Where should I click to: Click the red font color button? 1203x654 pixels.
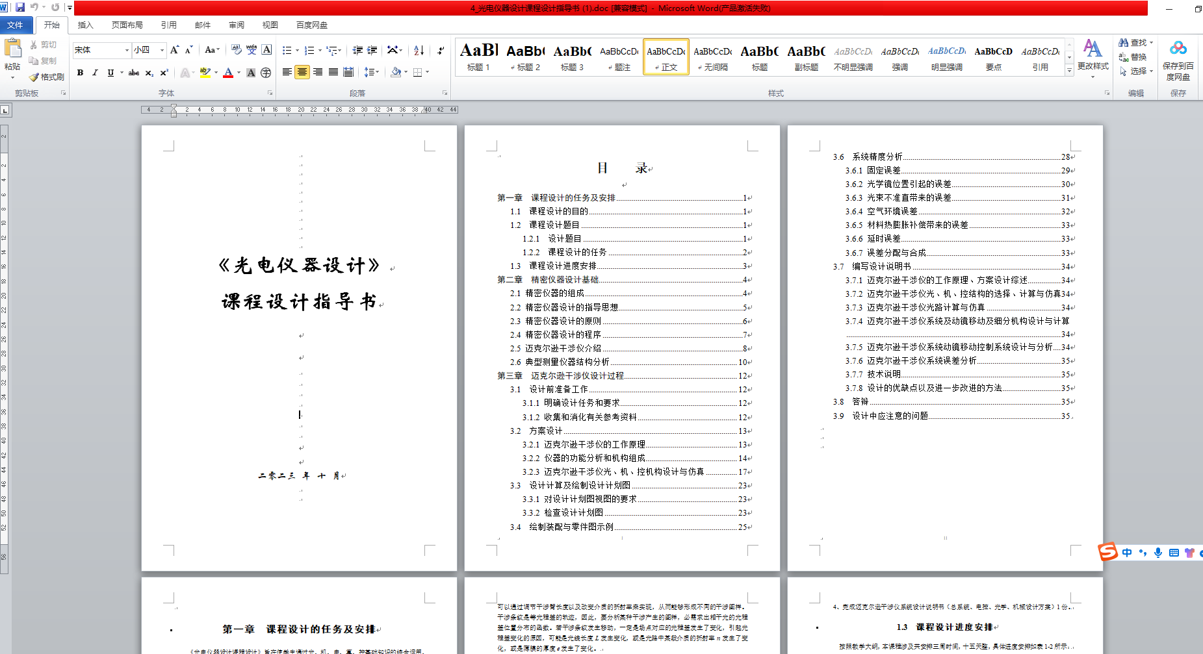228,73
